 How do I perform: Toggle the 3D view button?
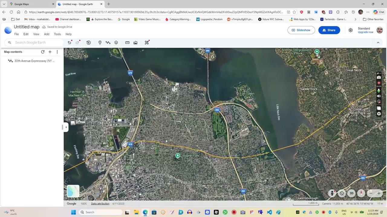[x=351, y=193]
